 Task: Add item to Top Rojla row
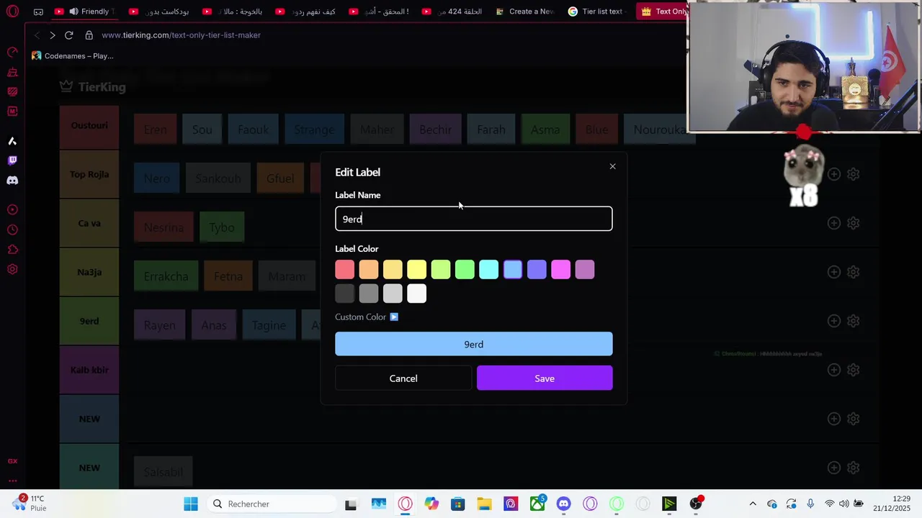click(x=834, y=174)
